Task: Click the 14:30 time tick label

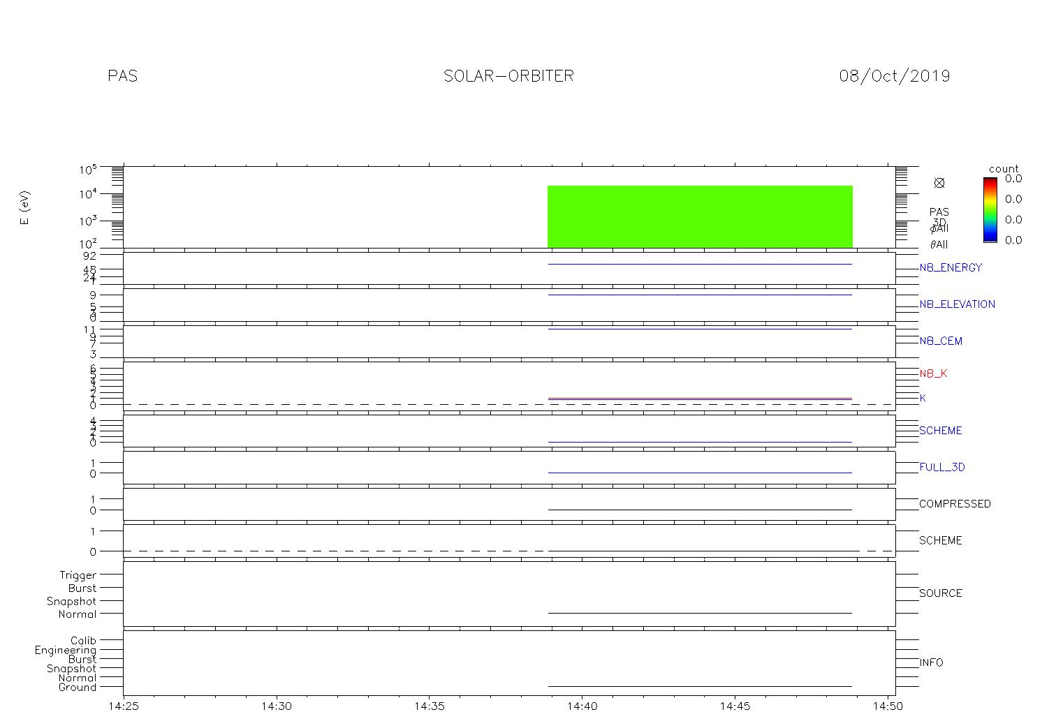Action: [x=277, y=705]
